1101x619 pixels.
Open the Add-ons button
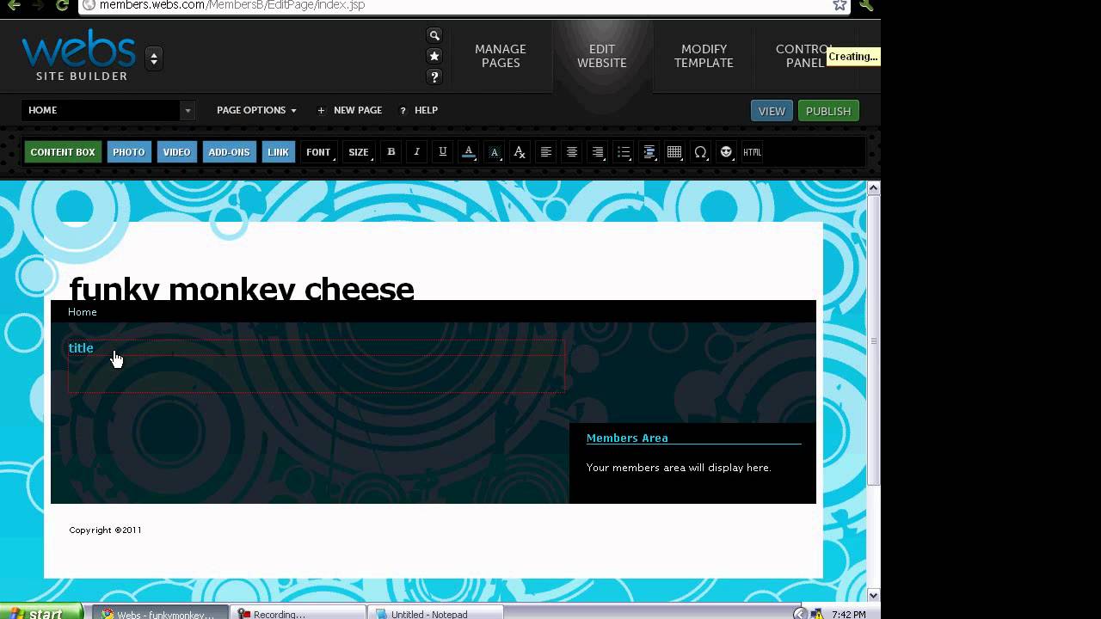coord(229,152)
